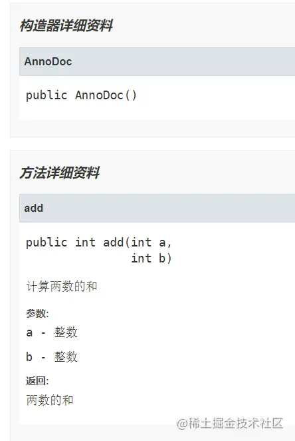Click the int b) parameter line
Screen dimensions: 295x441
151,258
